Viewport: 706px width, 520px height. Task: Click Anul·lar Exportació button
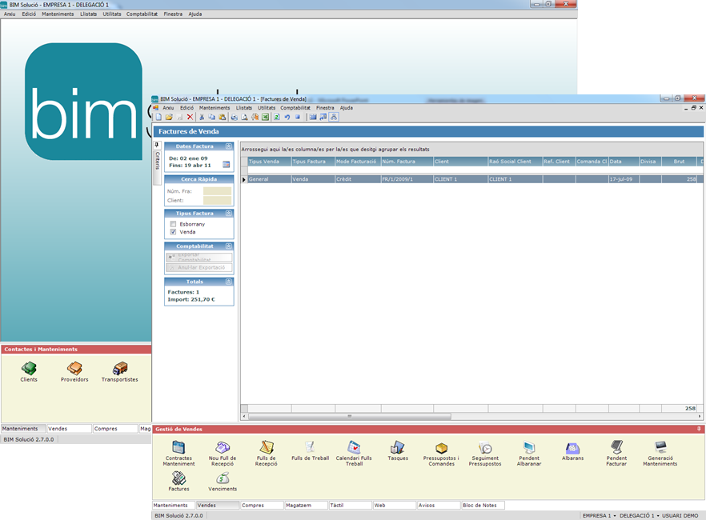pyautogui.click(x=199, y=268)
